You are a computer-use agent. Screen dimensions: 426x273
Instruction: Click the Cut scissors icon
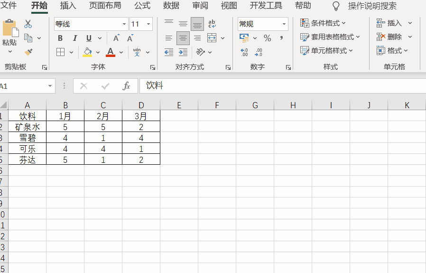[28, 24]
